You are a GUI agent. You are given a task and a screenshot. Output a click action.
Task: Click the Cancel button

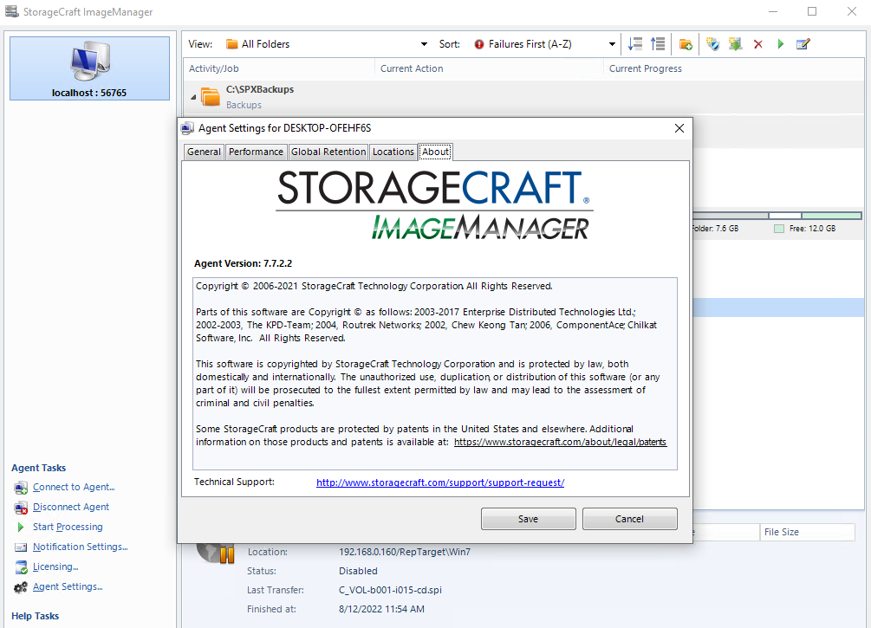pos(629,519)
